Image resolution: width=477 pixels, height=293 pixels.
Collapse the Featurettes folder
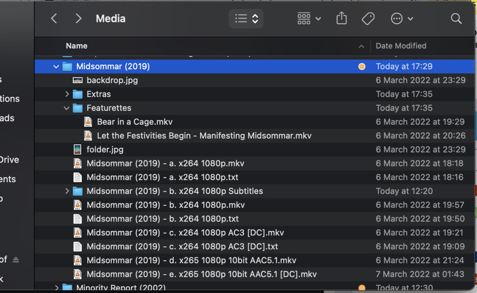click(x=66, y=108)
